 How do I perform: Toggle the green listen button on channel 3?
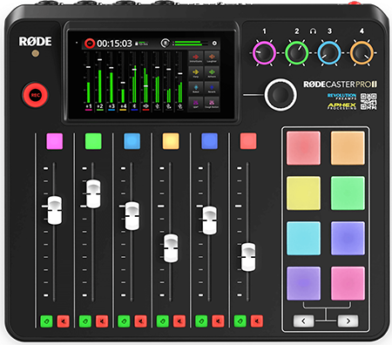click(x=124, y=321)
